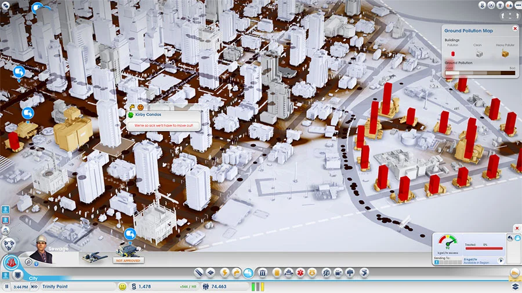Open the Government (city hall) menu

(262, 273)
